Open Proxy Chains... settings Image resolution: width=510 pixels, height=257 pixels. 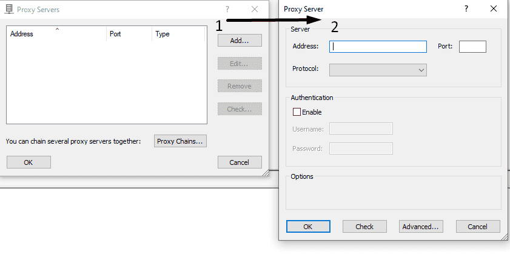tap(181, 141)
